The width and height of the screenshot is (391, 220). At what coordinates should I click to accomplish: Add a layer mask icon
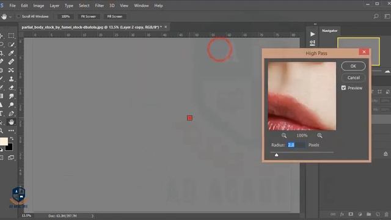pos(351,215)
